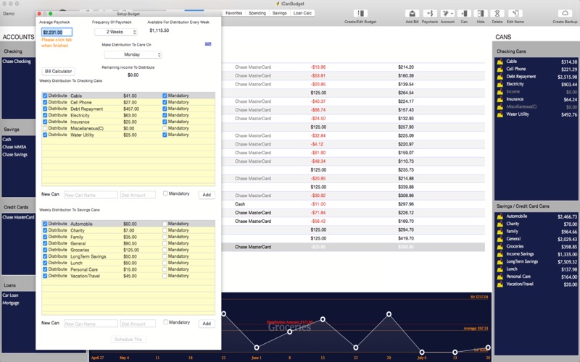Open the Account toolbar dropdown arrow
This screenshot has height=362, width=580.
pyautogui.click(x=452, y=14)
